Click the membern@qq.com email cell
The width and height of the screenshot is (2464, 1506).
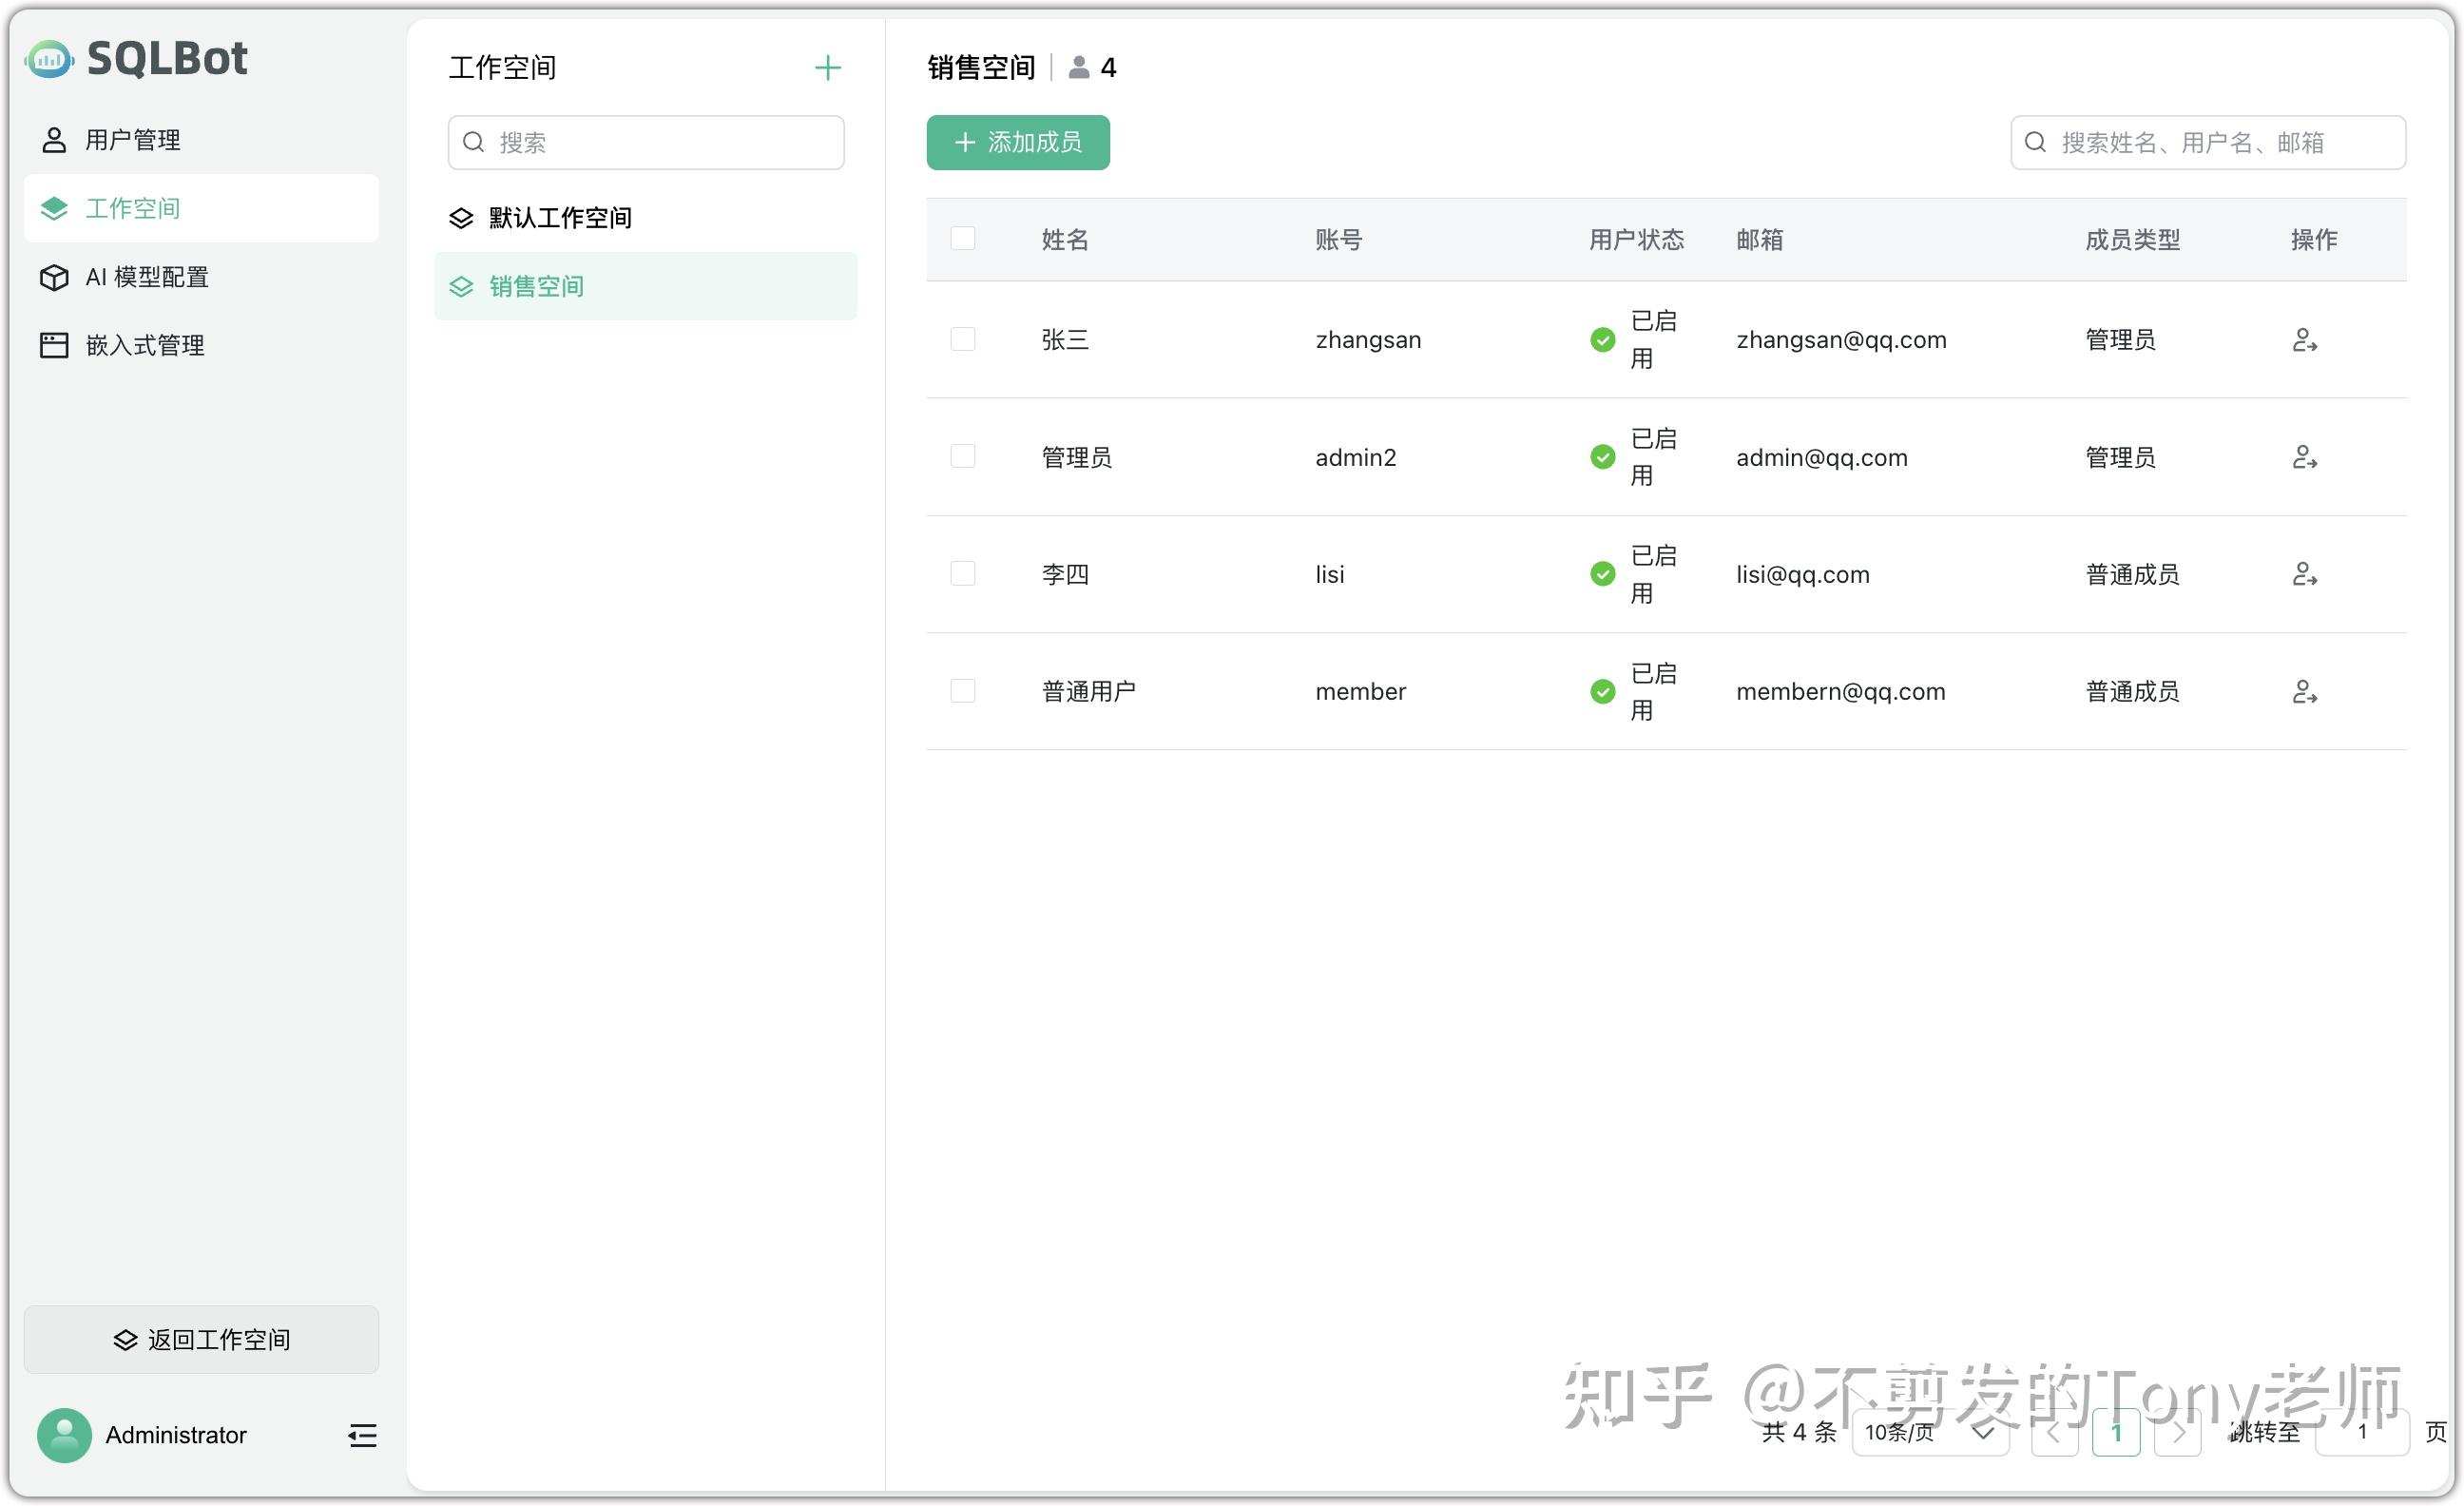1840,691
